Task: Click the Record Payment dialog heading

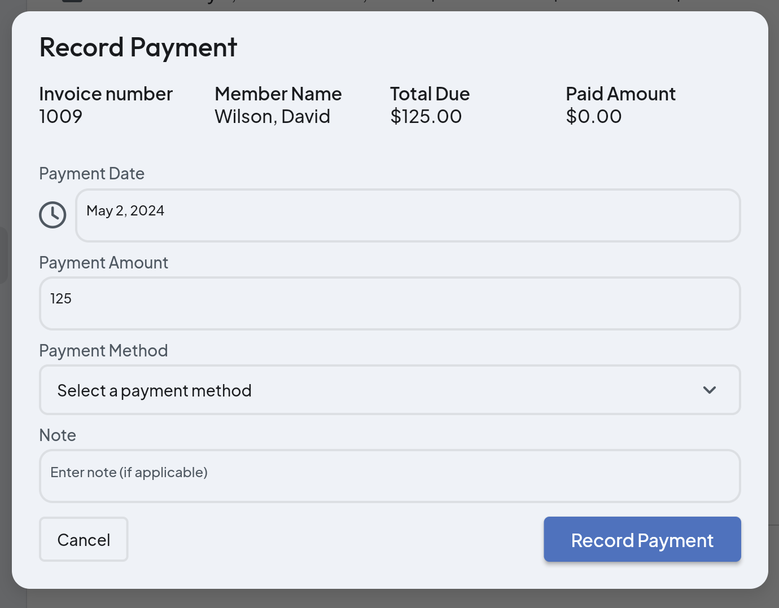Action: (x=138, y=47)
